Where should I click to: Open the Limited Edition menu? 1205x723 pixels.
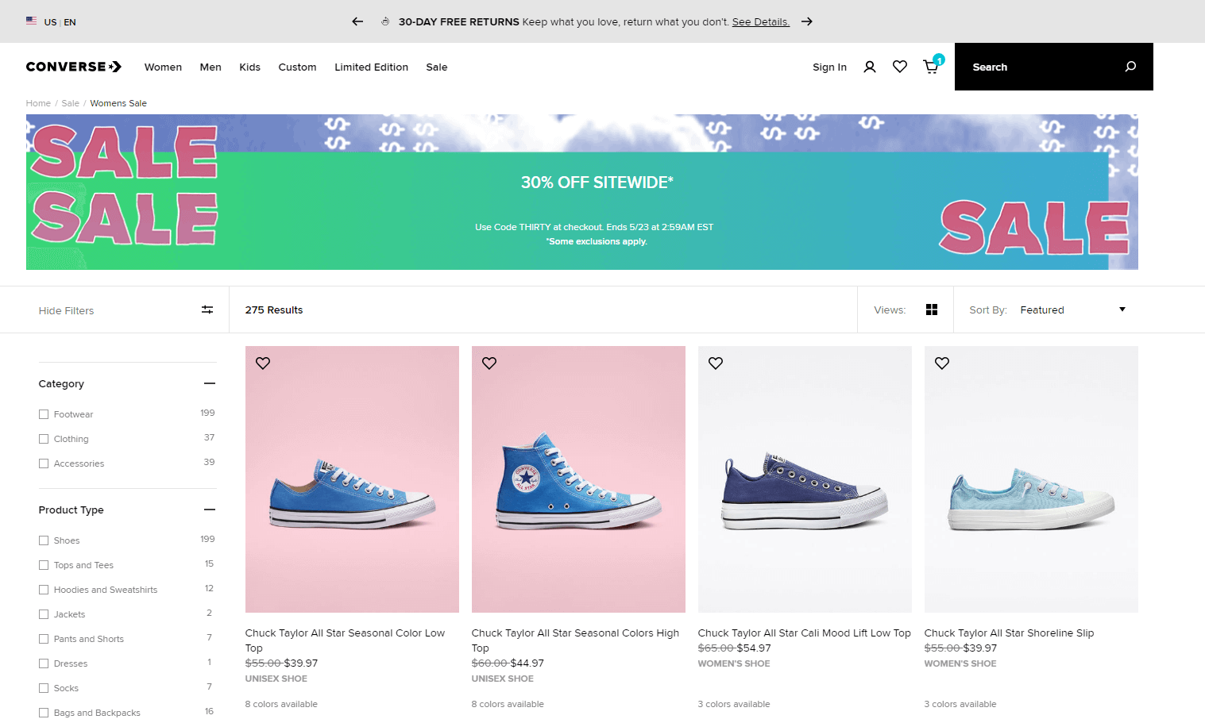pos(371,67)
